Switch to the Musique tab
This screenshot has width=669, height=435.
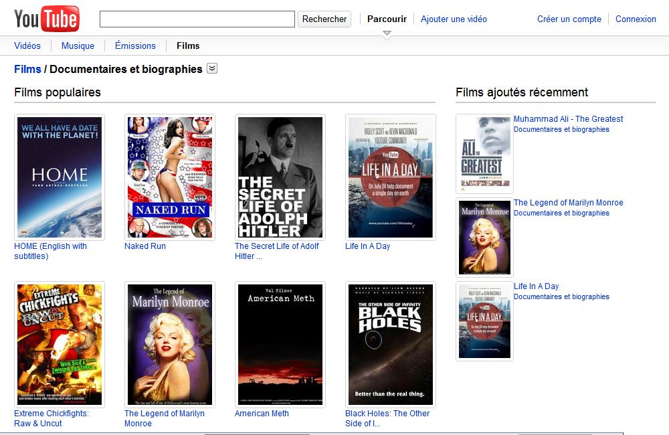78,46
